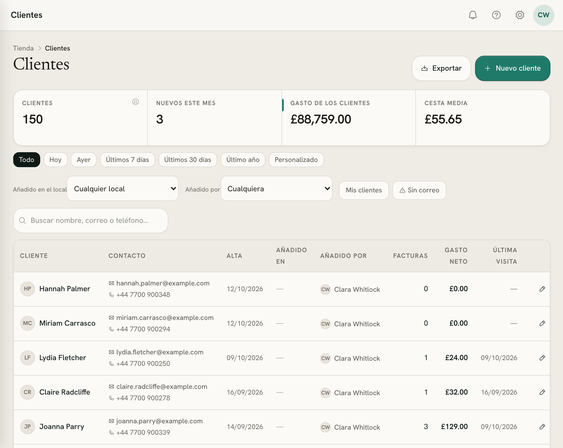Click Lydia Fletcher's phone +44 7700 900250
The image size is (563, 448).
[x=143, y=364]
